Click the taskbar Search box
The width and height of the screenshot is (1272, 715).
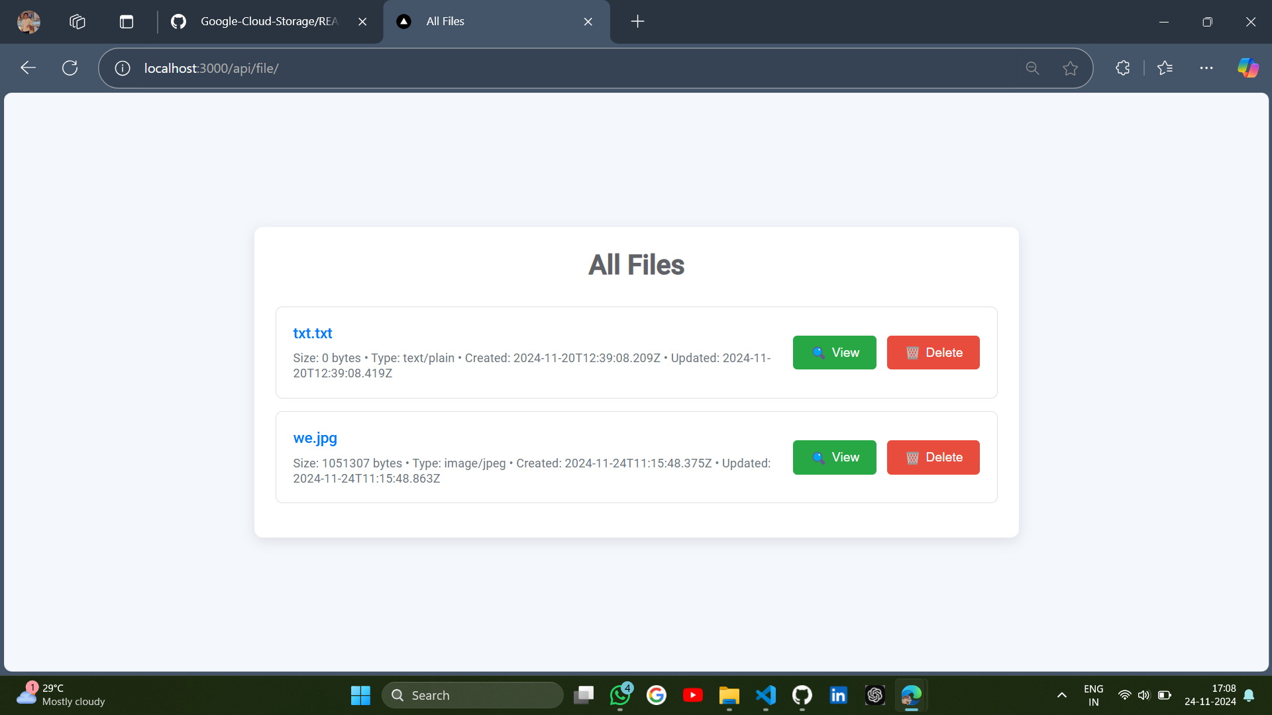tap(473, 695)
